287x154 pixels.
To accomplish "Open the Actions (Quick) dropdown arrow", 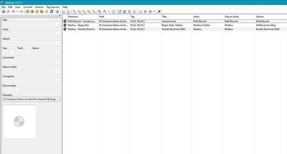I will click(109, 12).
